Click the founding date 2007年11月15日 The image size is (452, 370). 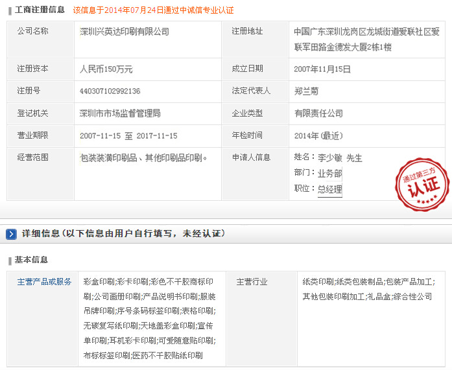coord(322,69)
